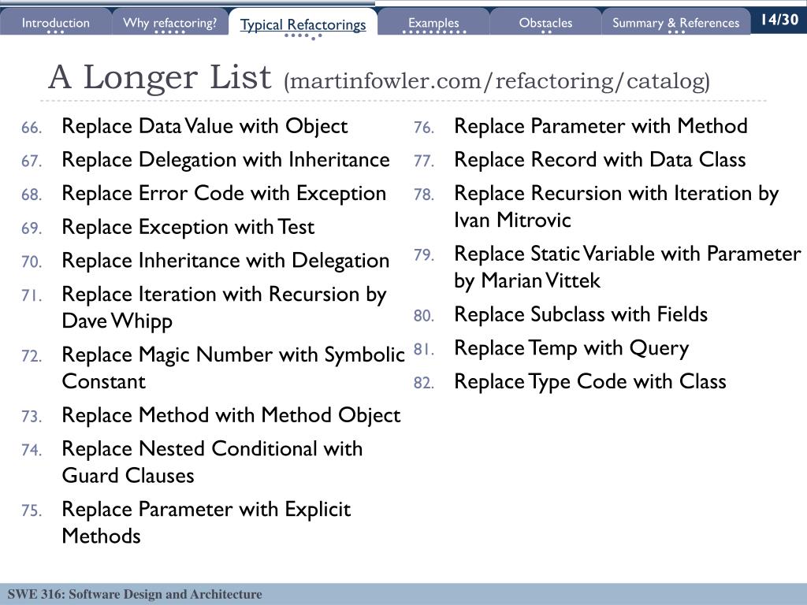The width and height of the screenshot is (807, 605).
Task: Open the Introduction section tab
Action: click(56, 23)
